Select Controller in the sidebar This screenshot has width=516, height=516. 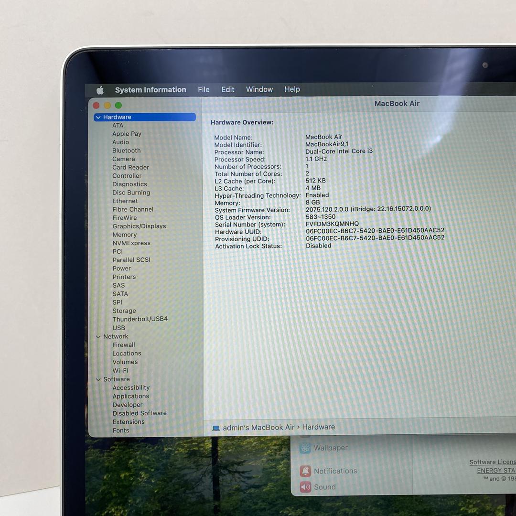tap(127, 176)
